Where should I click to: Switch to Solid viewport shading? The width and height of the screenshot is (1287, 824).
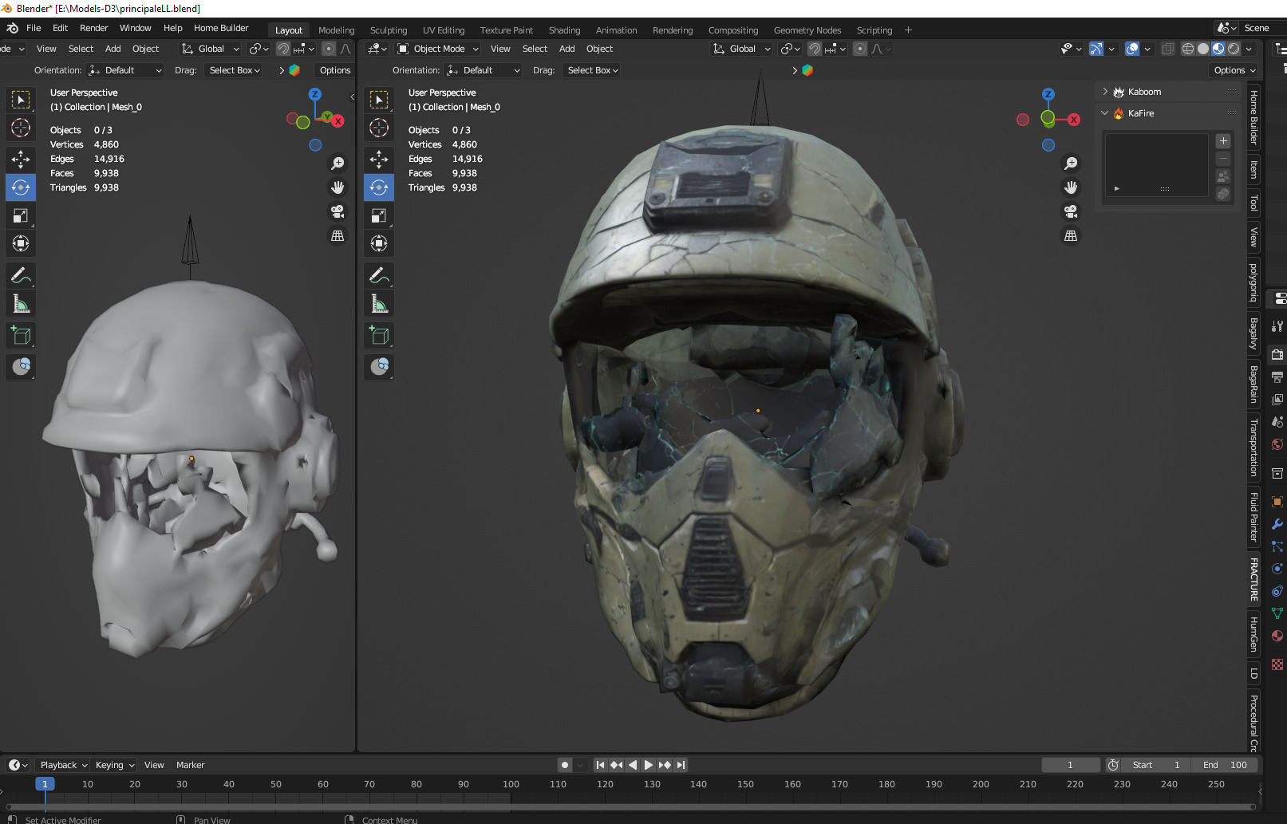[1203, 49]
